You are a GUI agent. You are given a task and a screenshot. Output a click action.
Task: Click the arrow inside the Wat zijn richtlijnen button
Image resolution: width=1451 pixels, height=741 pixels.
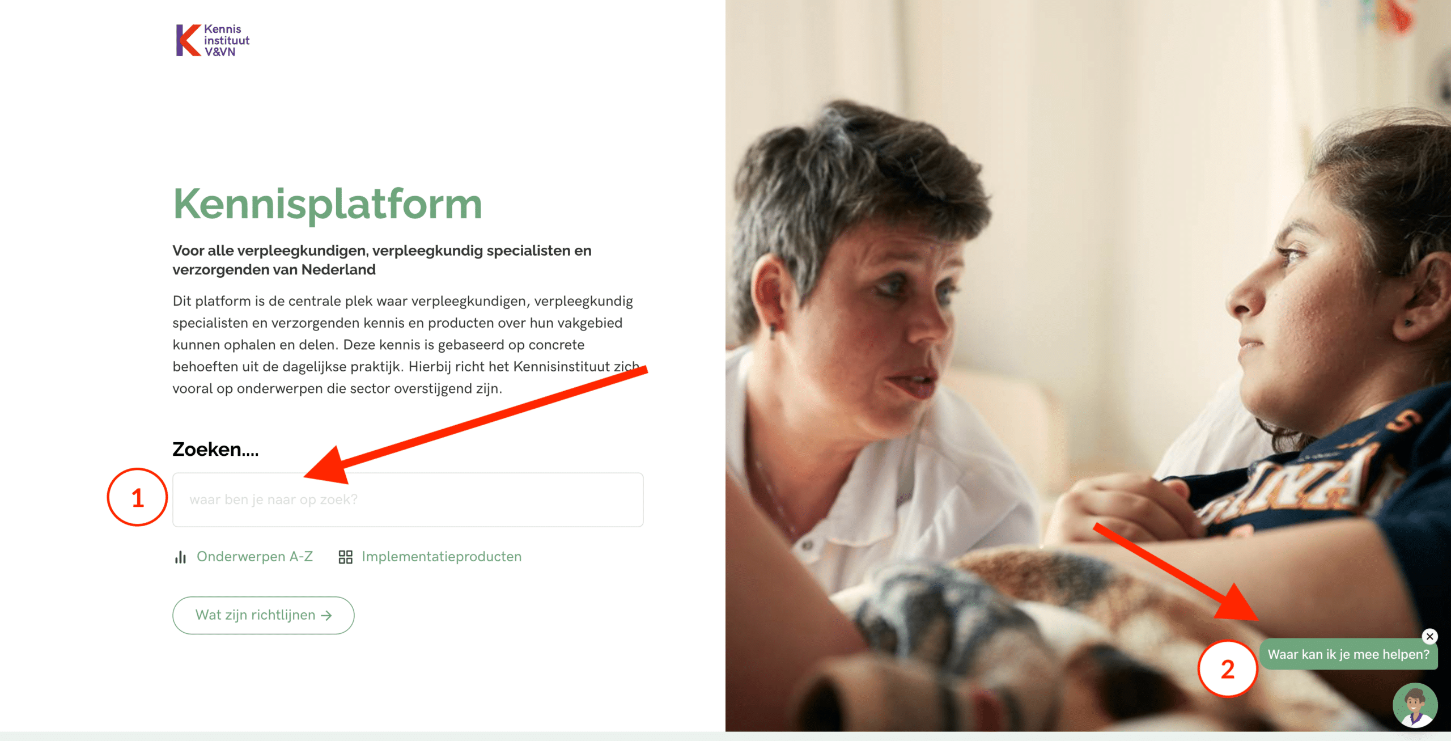326,616
